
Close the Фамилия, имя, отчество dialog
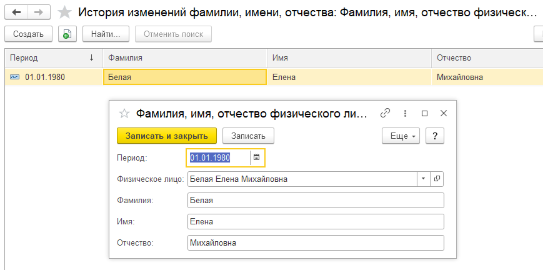(x=444, y=113)
